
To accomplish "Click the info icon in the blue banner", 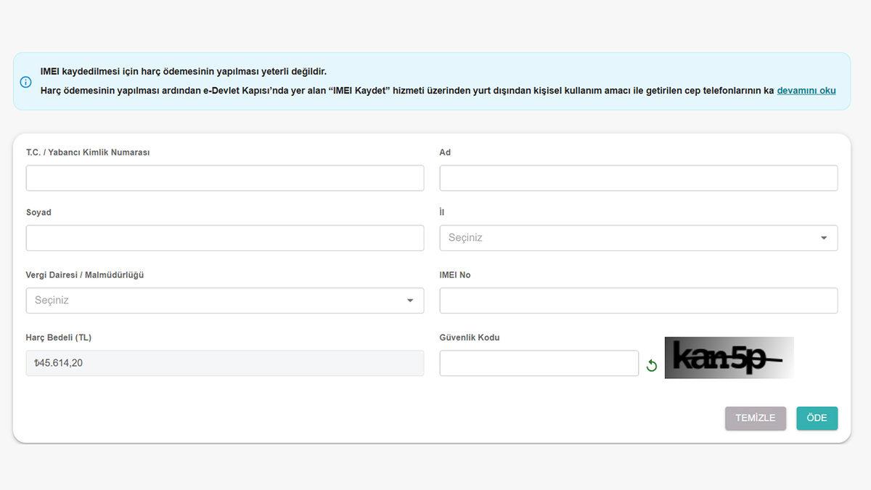I will [x=26, y=82].
